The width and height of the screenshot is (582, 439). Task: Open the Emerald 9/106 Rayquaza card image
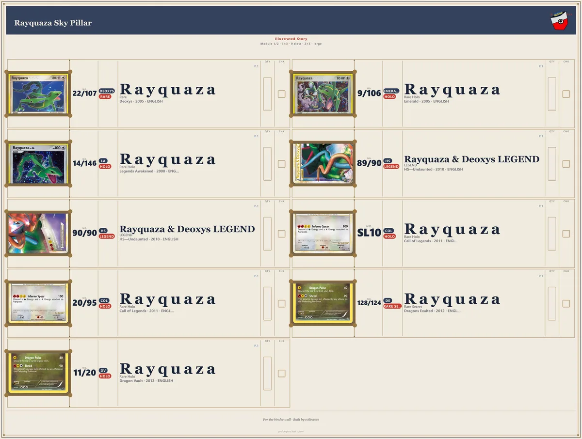[323, 94]
